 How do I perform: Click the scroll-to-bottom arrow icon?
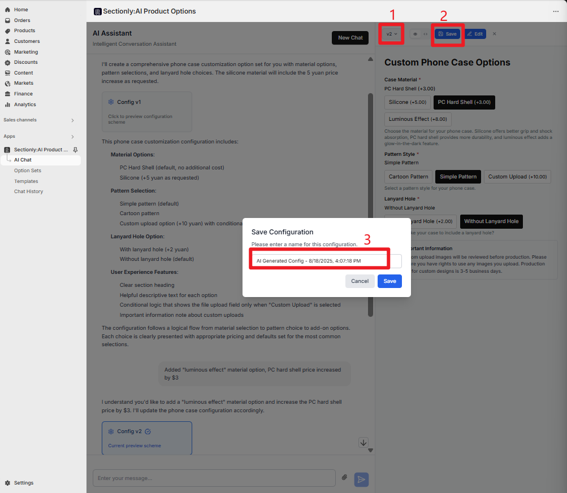(363, 443)
